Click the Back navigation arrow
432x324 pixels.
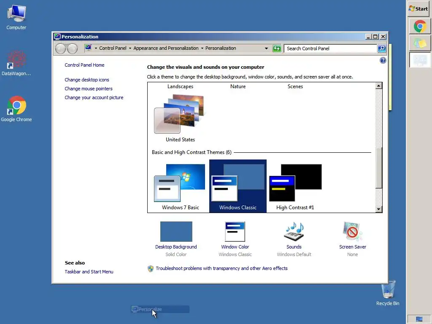coord(60,49)
